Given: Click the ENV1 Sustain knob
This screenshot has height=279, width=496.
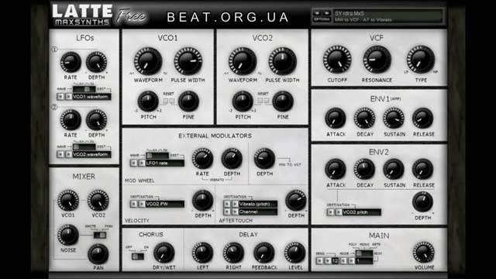Looking at the screenshot, I should 394,119.
